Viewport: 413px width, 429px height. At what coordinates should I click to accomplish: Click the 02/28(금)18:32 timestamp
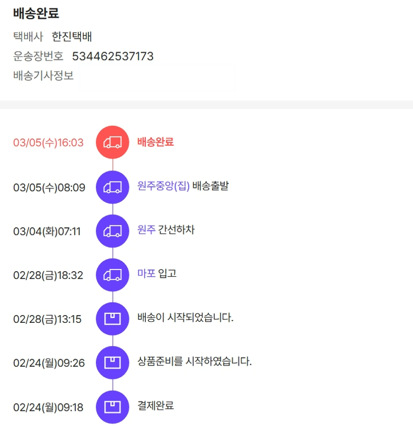pyautogui.click(x=48, y=275)
